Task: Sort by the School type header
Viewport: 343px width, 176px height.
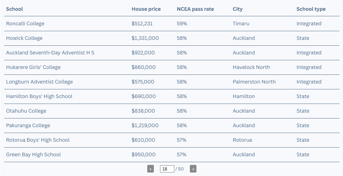Action: click(x=311, y=9)
